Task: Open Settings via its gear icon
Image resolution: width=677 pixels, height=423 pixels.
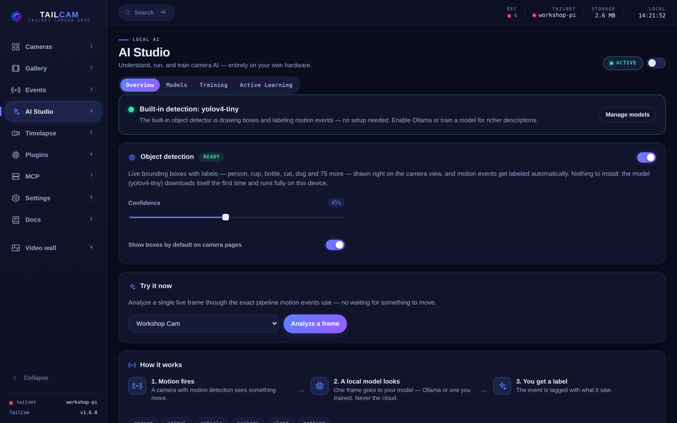Action: pos(16,198)
